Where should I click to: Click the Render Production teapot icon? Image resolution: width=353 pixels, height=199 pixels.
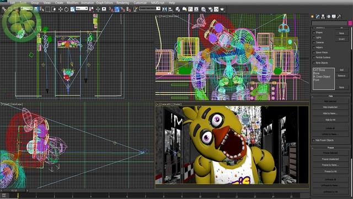[x=222, y=9]
